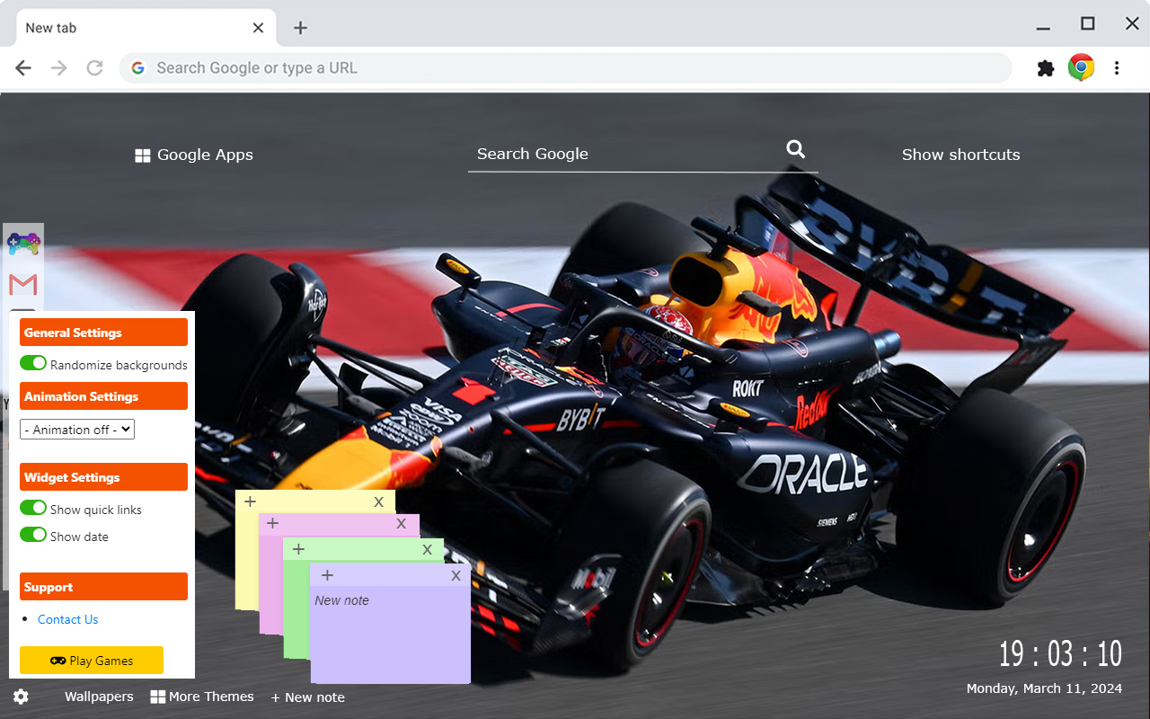Image resolution: width=1150 pixels, height=719 pixels.
Task: Focus the address bar URL field
Action: (x=566, y=67)
